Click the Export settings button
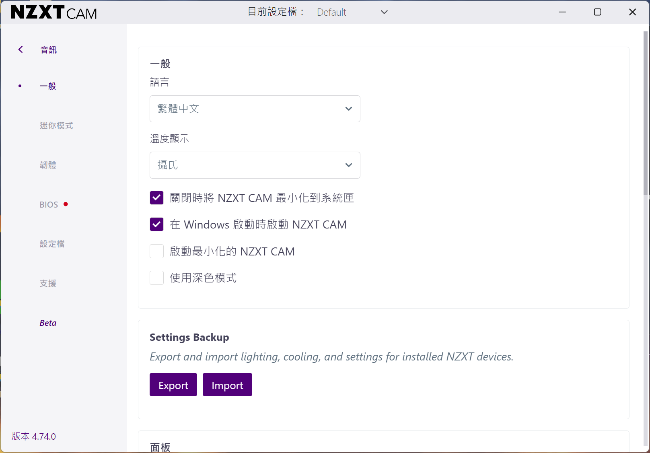 click(x=173, y=385)
